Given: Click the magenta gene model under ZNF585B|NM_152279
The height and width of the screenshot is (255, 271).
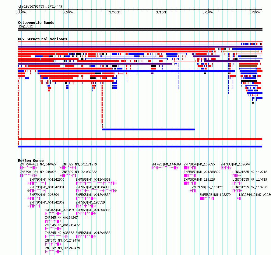Looking at the screenshot, I should (x=207, y=198).
